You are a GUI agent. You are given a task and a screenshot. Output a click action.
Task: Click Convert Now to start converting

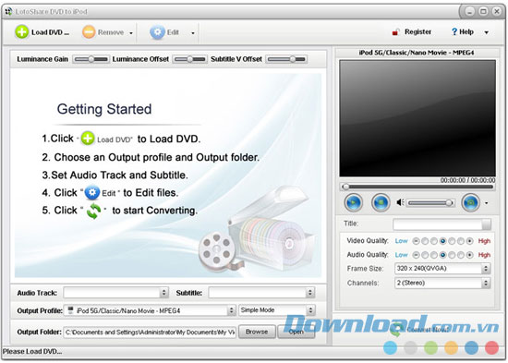point(427,330)
